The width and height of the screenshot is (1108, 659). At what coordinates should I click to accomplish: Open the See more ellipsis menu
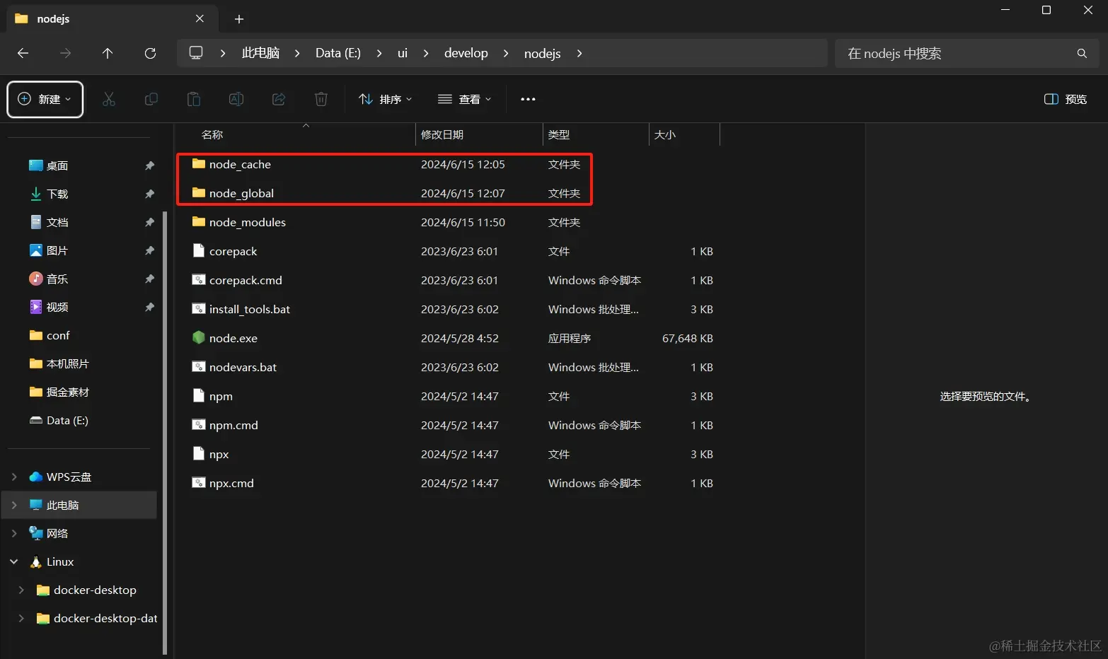[x=528, y=99]
